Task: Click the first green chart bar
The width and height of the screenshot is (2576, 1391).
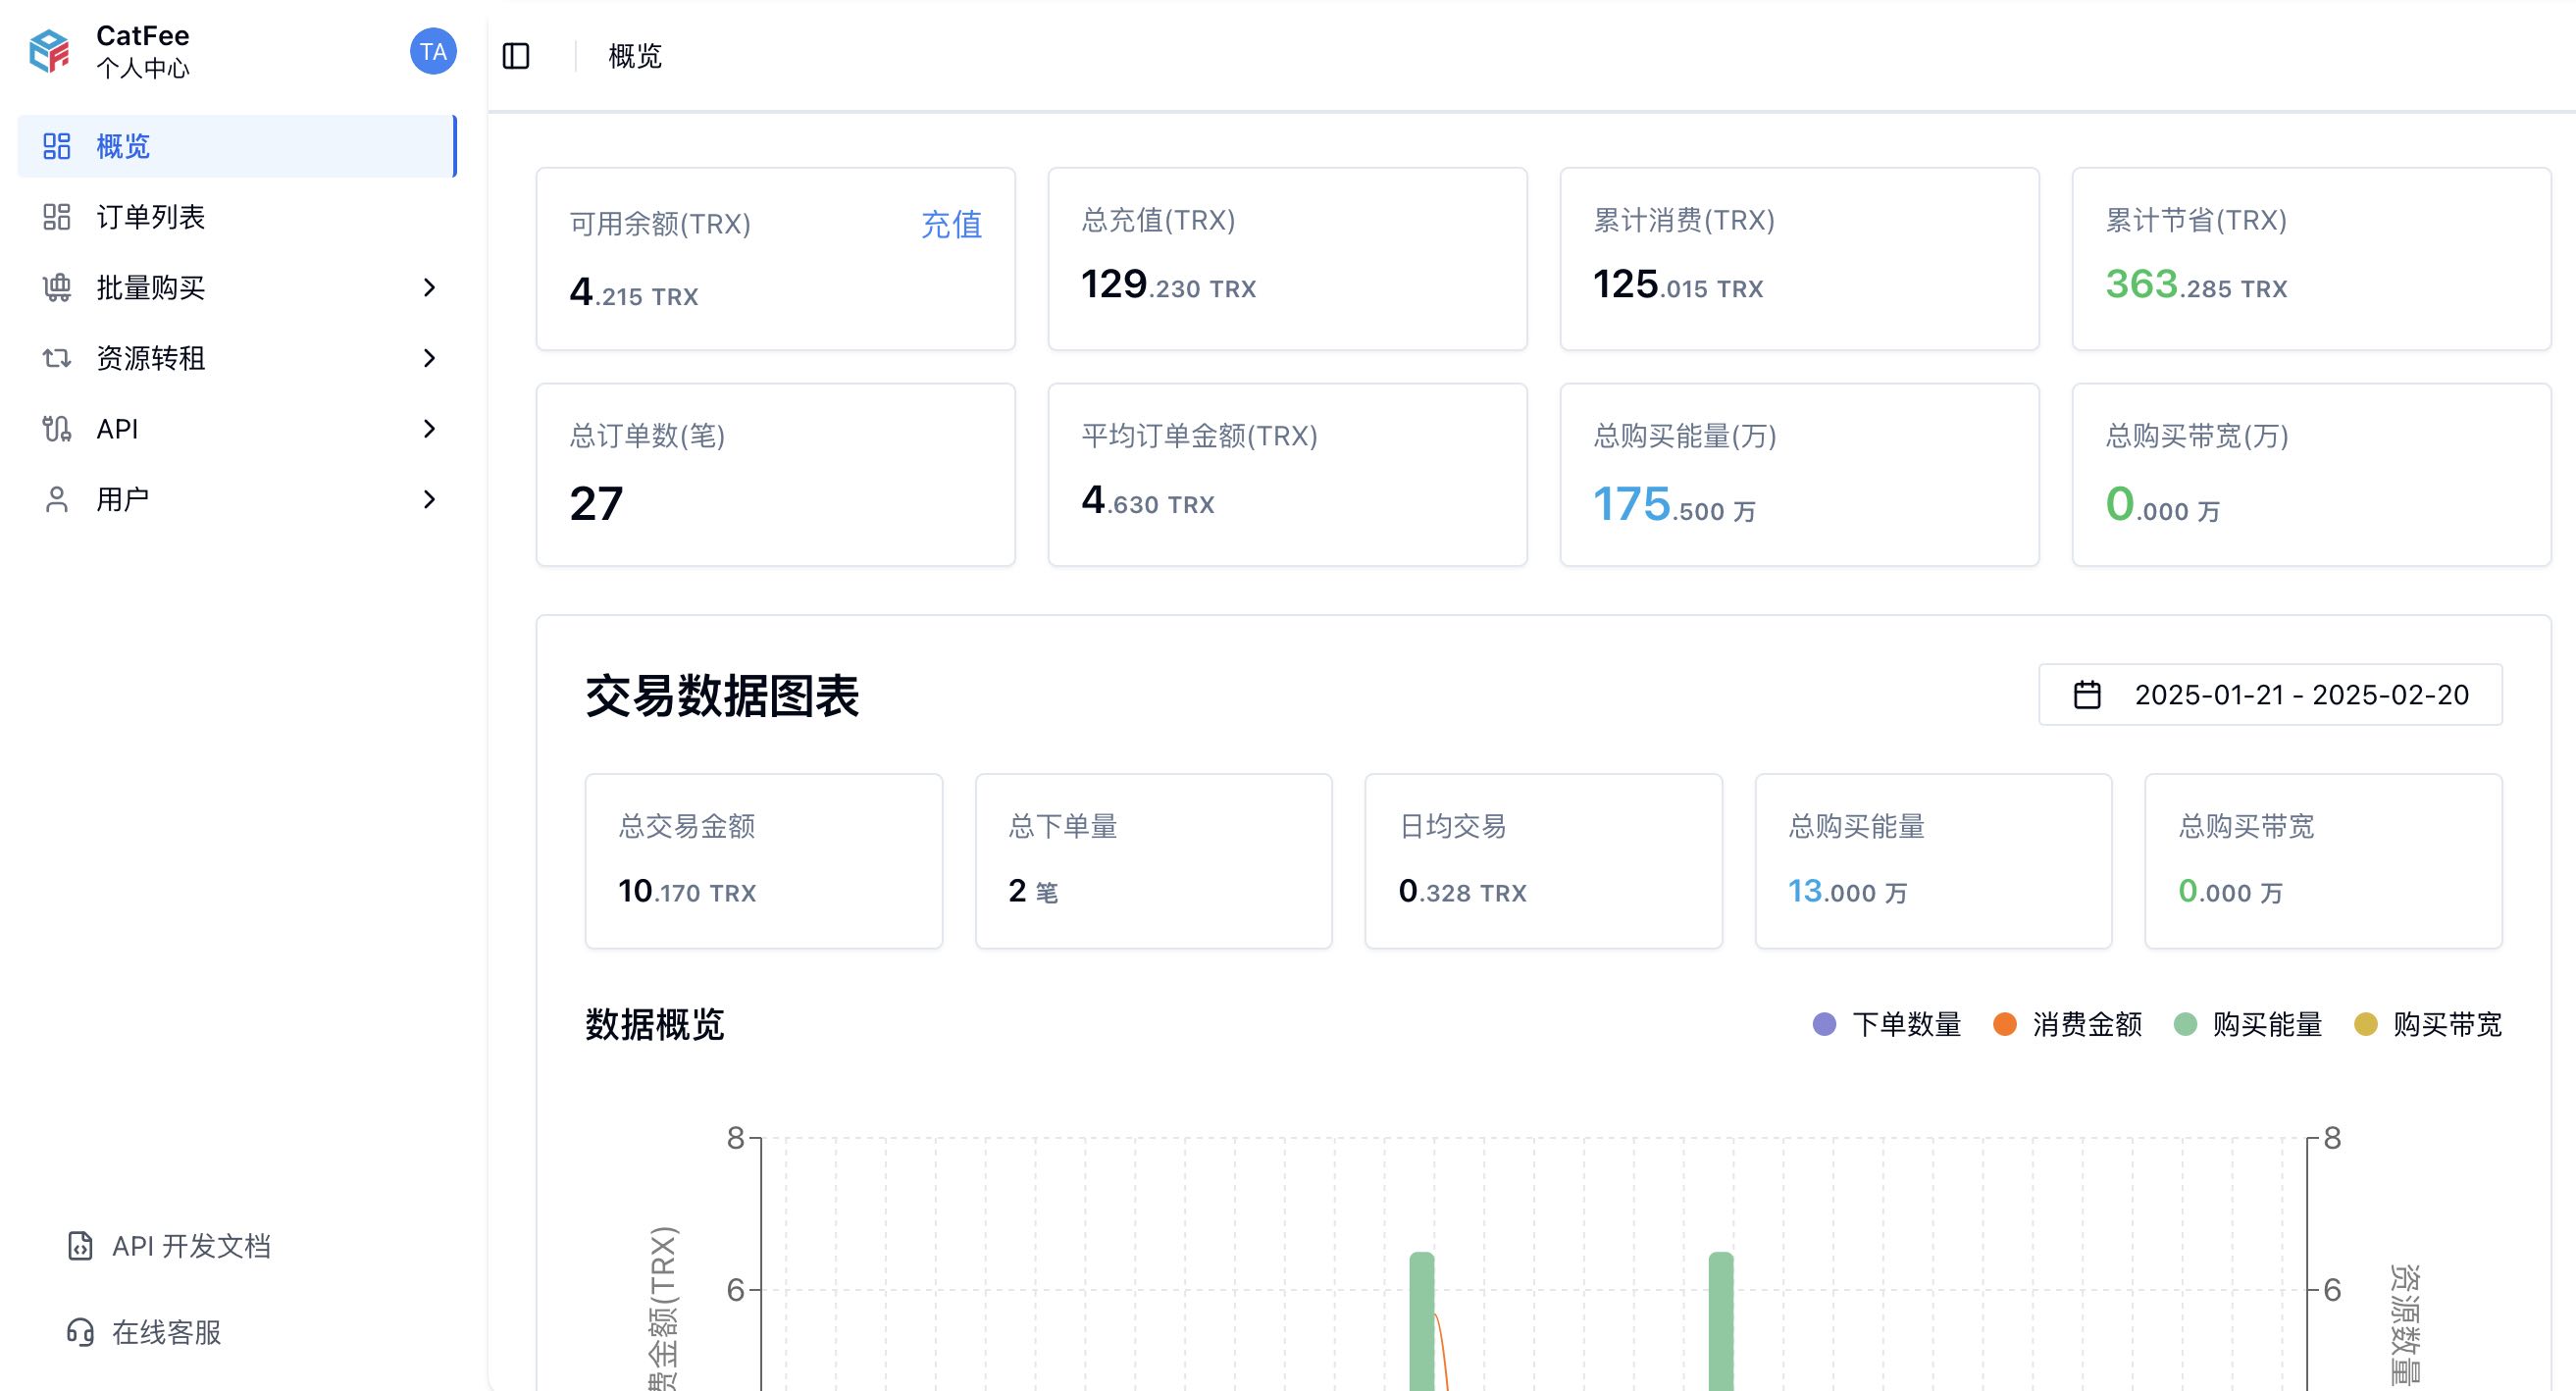Action: (1421, 1321)
